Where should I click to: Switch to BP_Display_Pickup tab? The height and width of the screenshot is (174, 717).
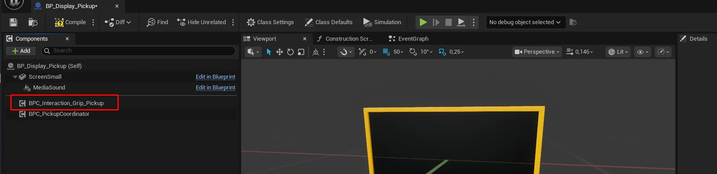[x=72, y=6]
